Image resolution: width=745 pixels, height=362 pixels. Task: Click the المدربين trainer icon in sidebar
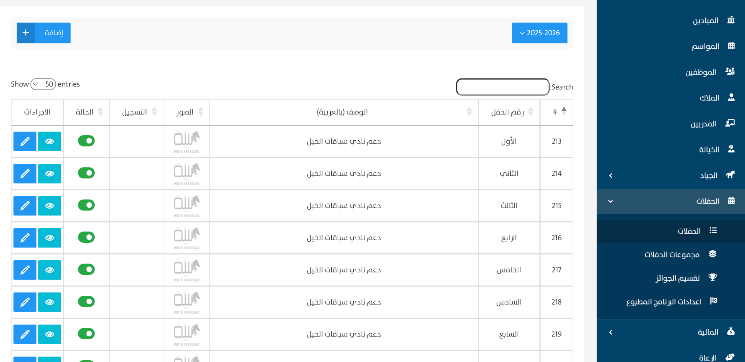tap(730, 123)
